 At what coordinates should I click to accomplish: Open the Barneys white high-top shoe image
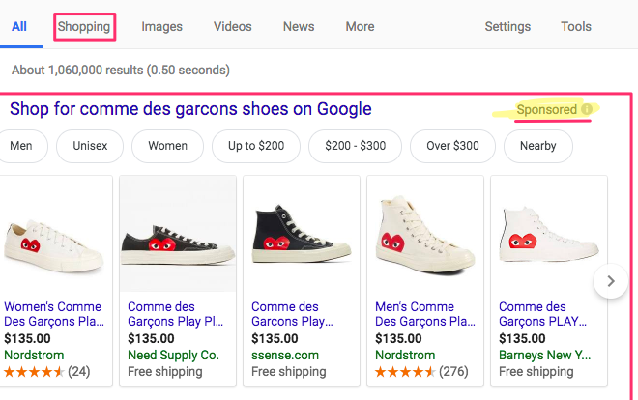click(x=549, y=234)
